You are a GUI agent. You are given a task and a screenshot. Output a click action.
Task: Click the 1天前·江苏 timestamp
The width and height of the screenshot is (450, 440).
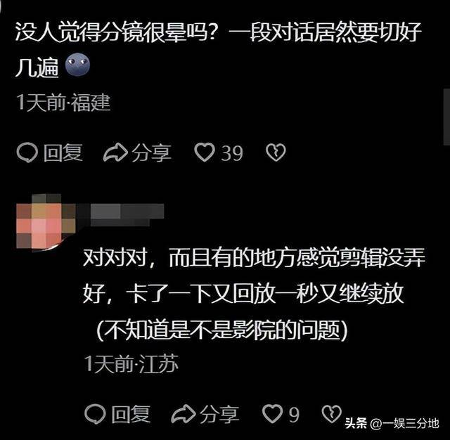tap(131, 363)
